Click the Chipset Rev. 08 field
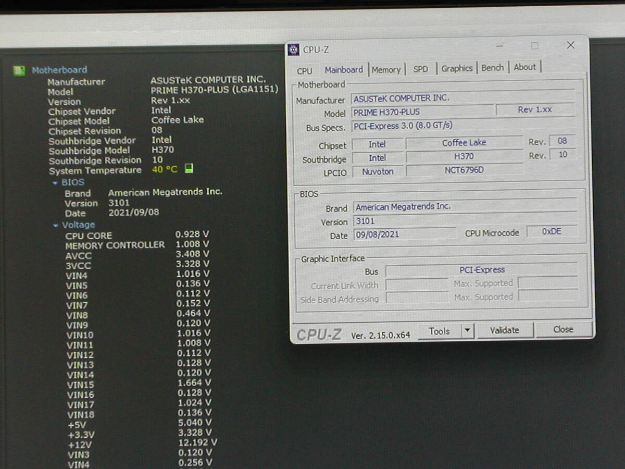This screenshot has width=625, height=469. tap(562, 141)
